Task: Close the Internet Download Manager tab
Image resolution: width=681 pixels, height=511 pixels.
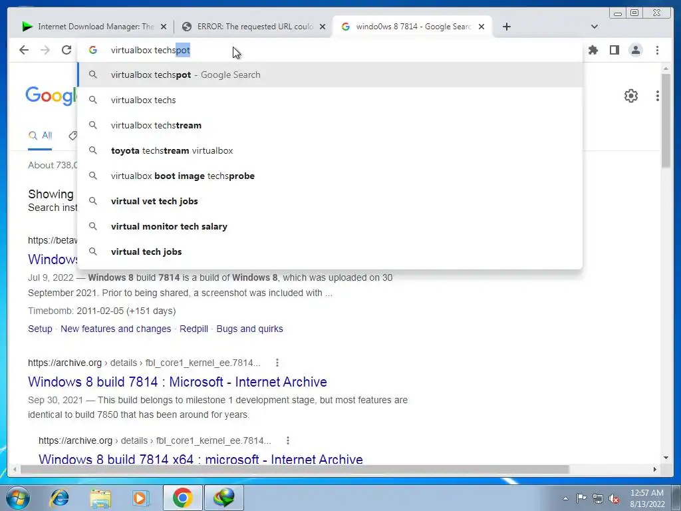Action: click(x=164, y=27)
